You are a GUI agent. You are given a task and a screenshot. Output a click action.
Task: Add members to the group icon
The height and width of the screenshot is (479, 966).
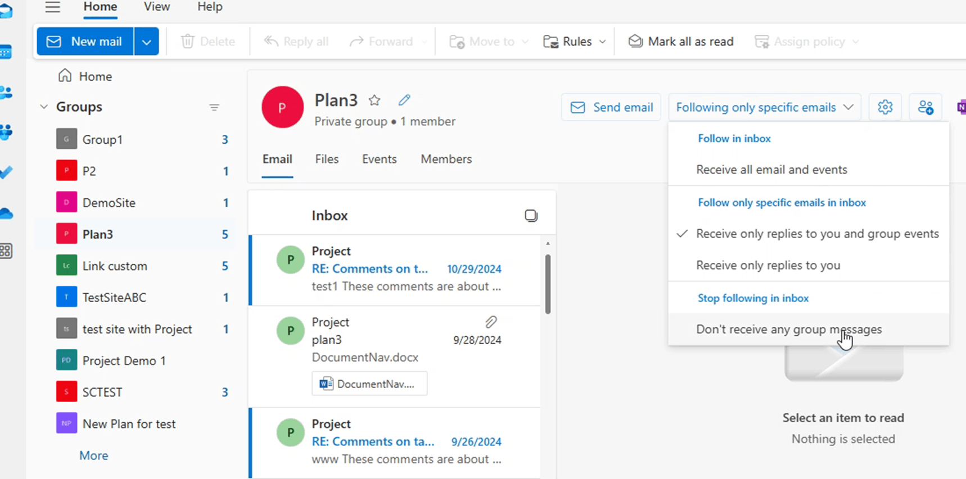(x=926, y=107)
